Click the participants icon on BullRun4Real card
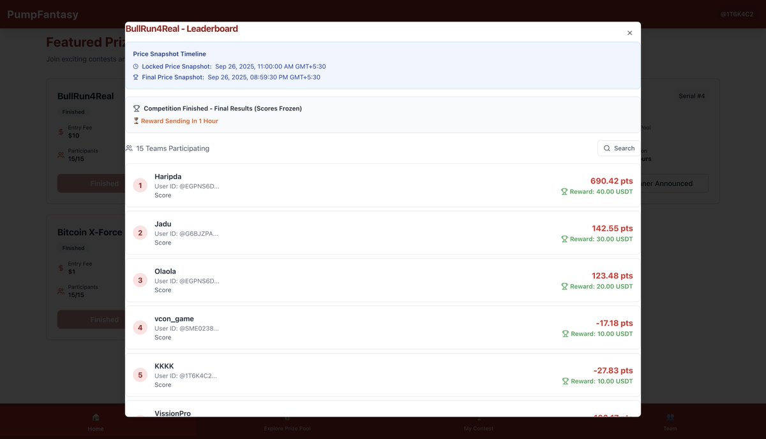Image resolution: width=766 pixels, height=439 pixels. coord(61,155)
